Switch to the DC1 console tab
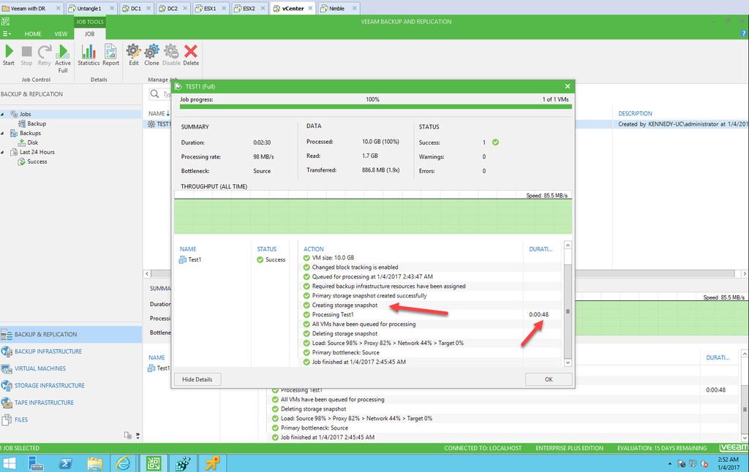Screen dimensions: 749x472 (135, 9)
